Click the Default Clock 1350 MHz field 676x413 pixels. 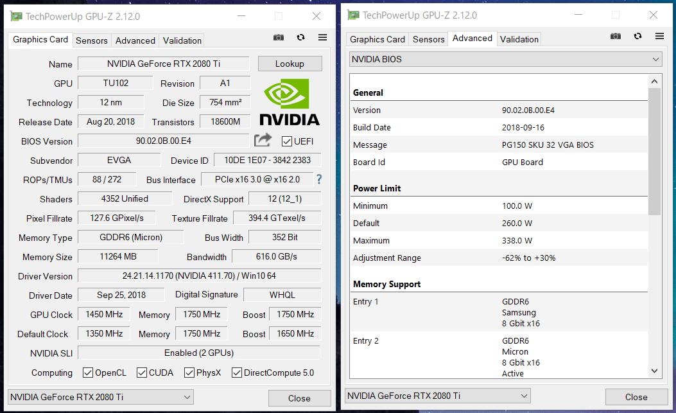[x=104, y=333]
